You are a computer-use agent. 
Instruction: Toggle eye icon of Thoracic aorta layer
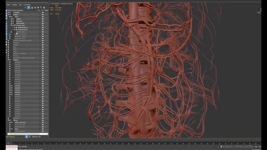tap(13, 25)
